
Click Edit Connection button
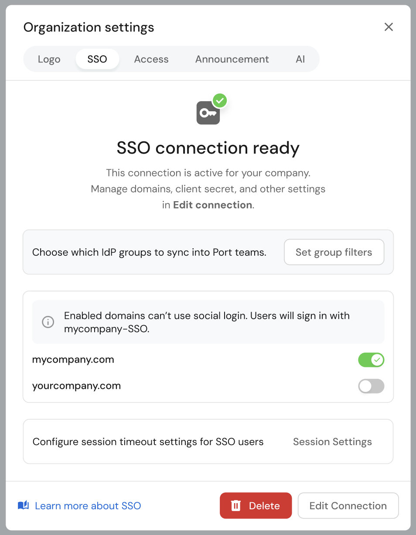[348, 506]
